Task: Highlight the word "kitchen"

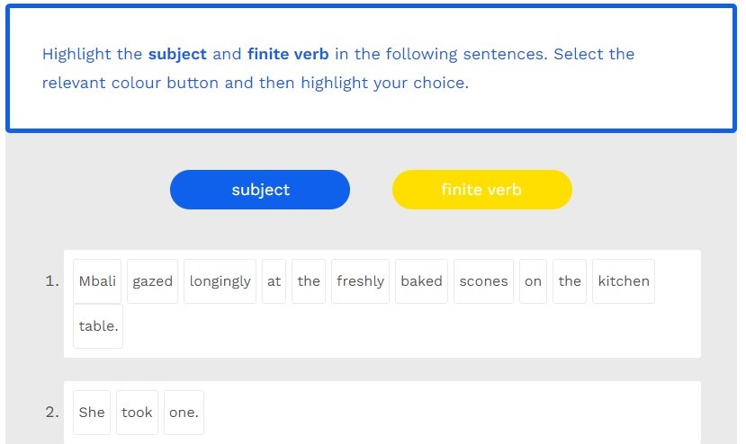Action: 623,281
